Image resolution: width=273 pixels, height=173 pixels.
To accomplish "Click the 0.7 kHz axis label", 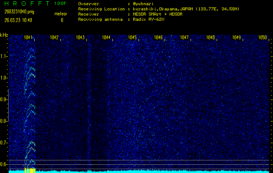I will [x=3, y=143].
